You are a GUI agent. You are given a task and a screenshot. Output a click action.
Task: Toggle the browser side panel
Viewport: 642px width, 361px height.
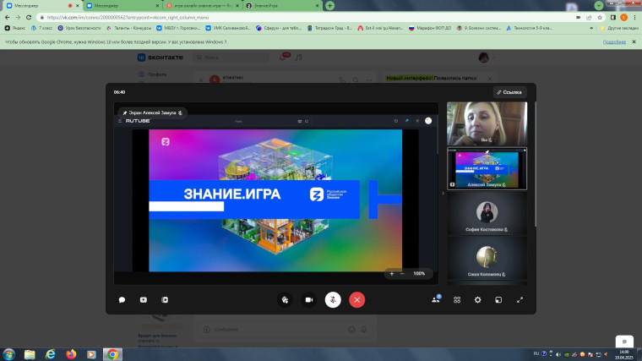pos(613,17)
